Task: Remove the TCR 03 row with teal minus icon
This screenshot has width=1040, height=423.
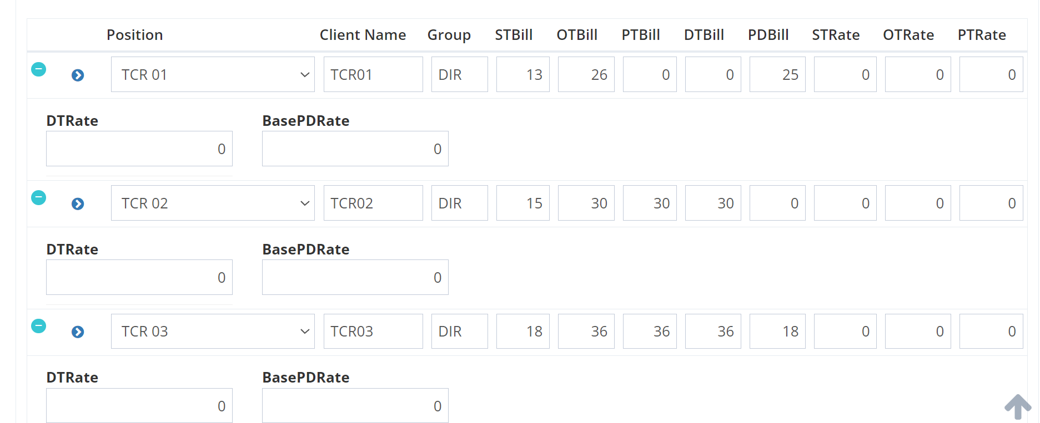Action: coord(38,326)
